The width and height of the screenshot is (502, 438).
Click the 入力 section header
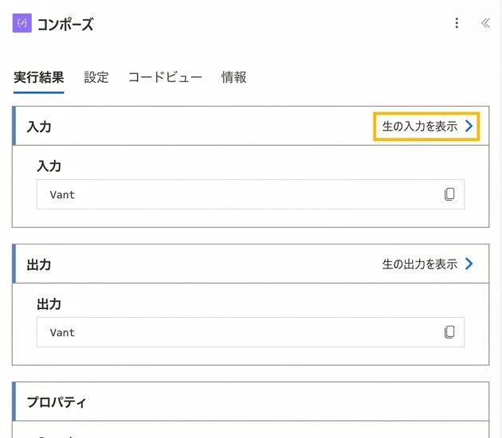[251, 126]
